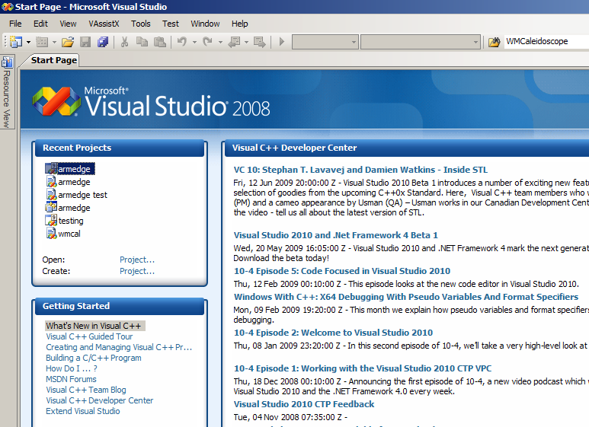Image resolution: width=589 pixels, height=427 pixels.
Task: Open the armedge test recent project
Action: click(x=82, y=195)
